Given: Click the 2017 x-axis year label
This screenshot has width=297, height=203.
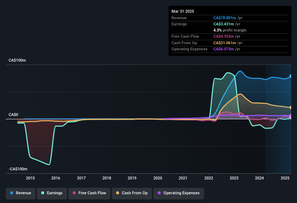Looking at the screenshot, I should click(81, 178).
